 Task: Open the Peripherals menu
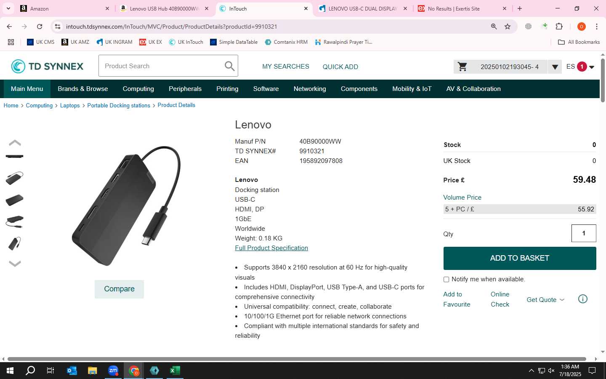[185, 89]
